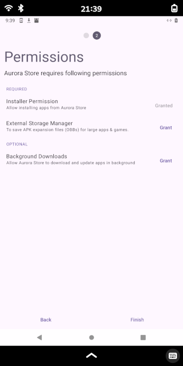The image size is (183, 366).
Task: Tap the SIM card status icon
Action: point(21,20)
